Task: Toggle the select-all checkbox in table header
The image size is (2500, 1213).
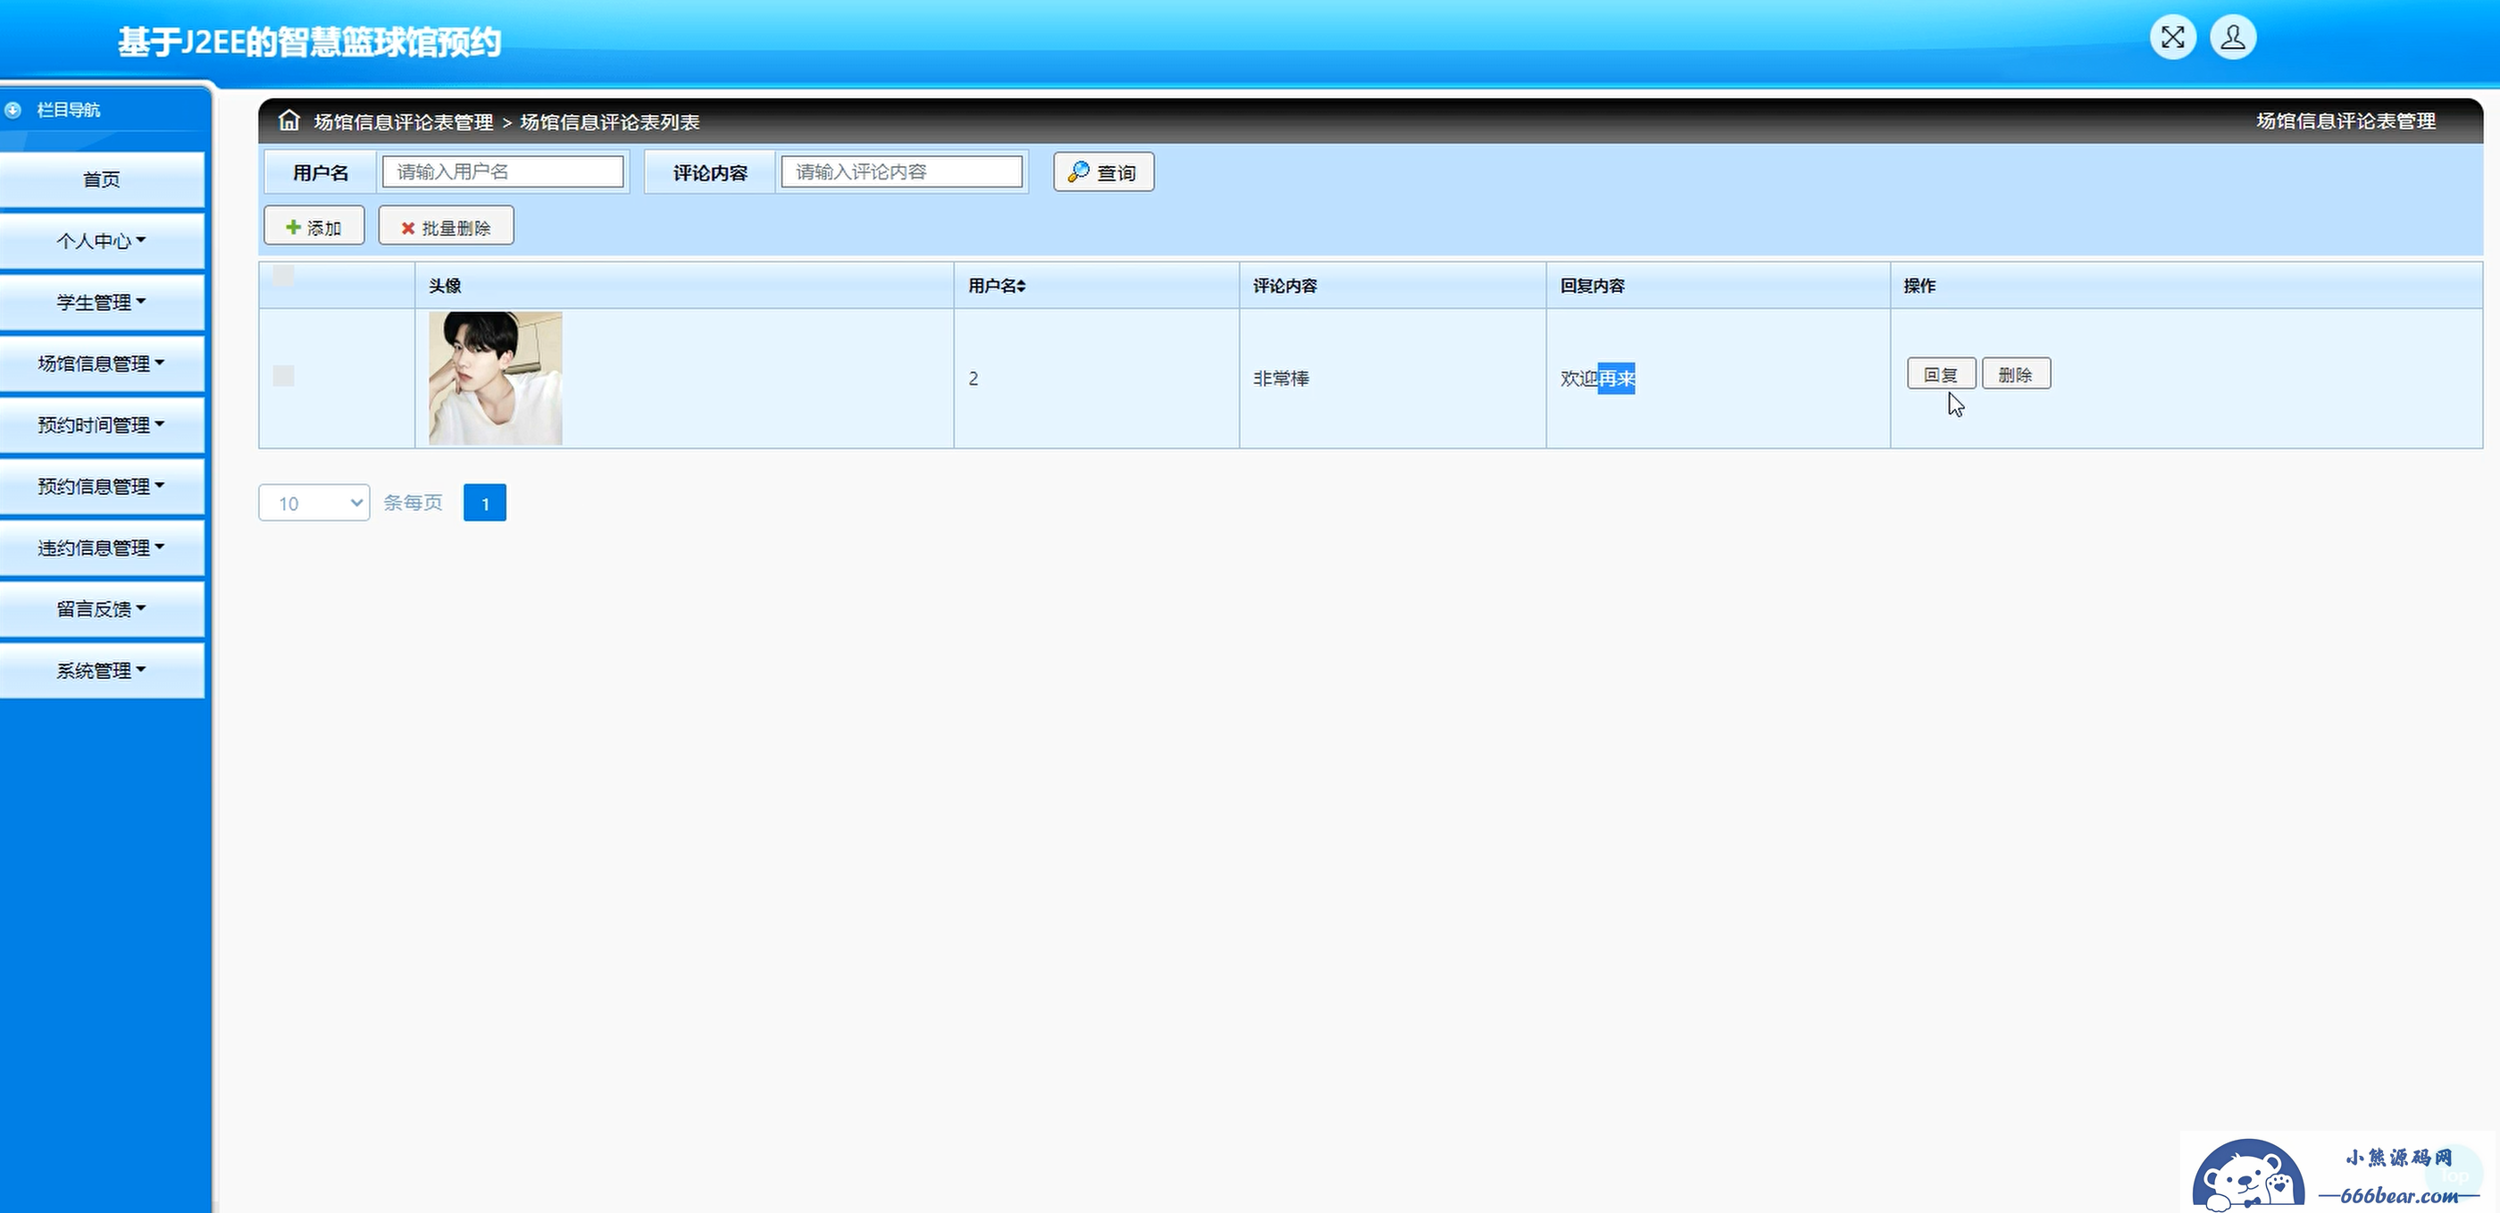Action: tap(283, 274)
